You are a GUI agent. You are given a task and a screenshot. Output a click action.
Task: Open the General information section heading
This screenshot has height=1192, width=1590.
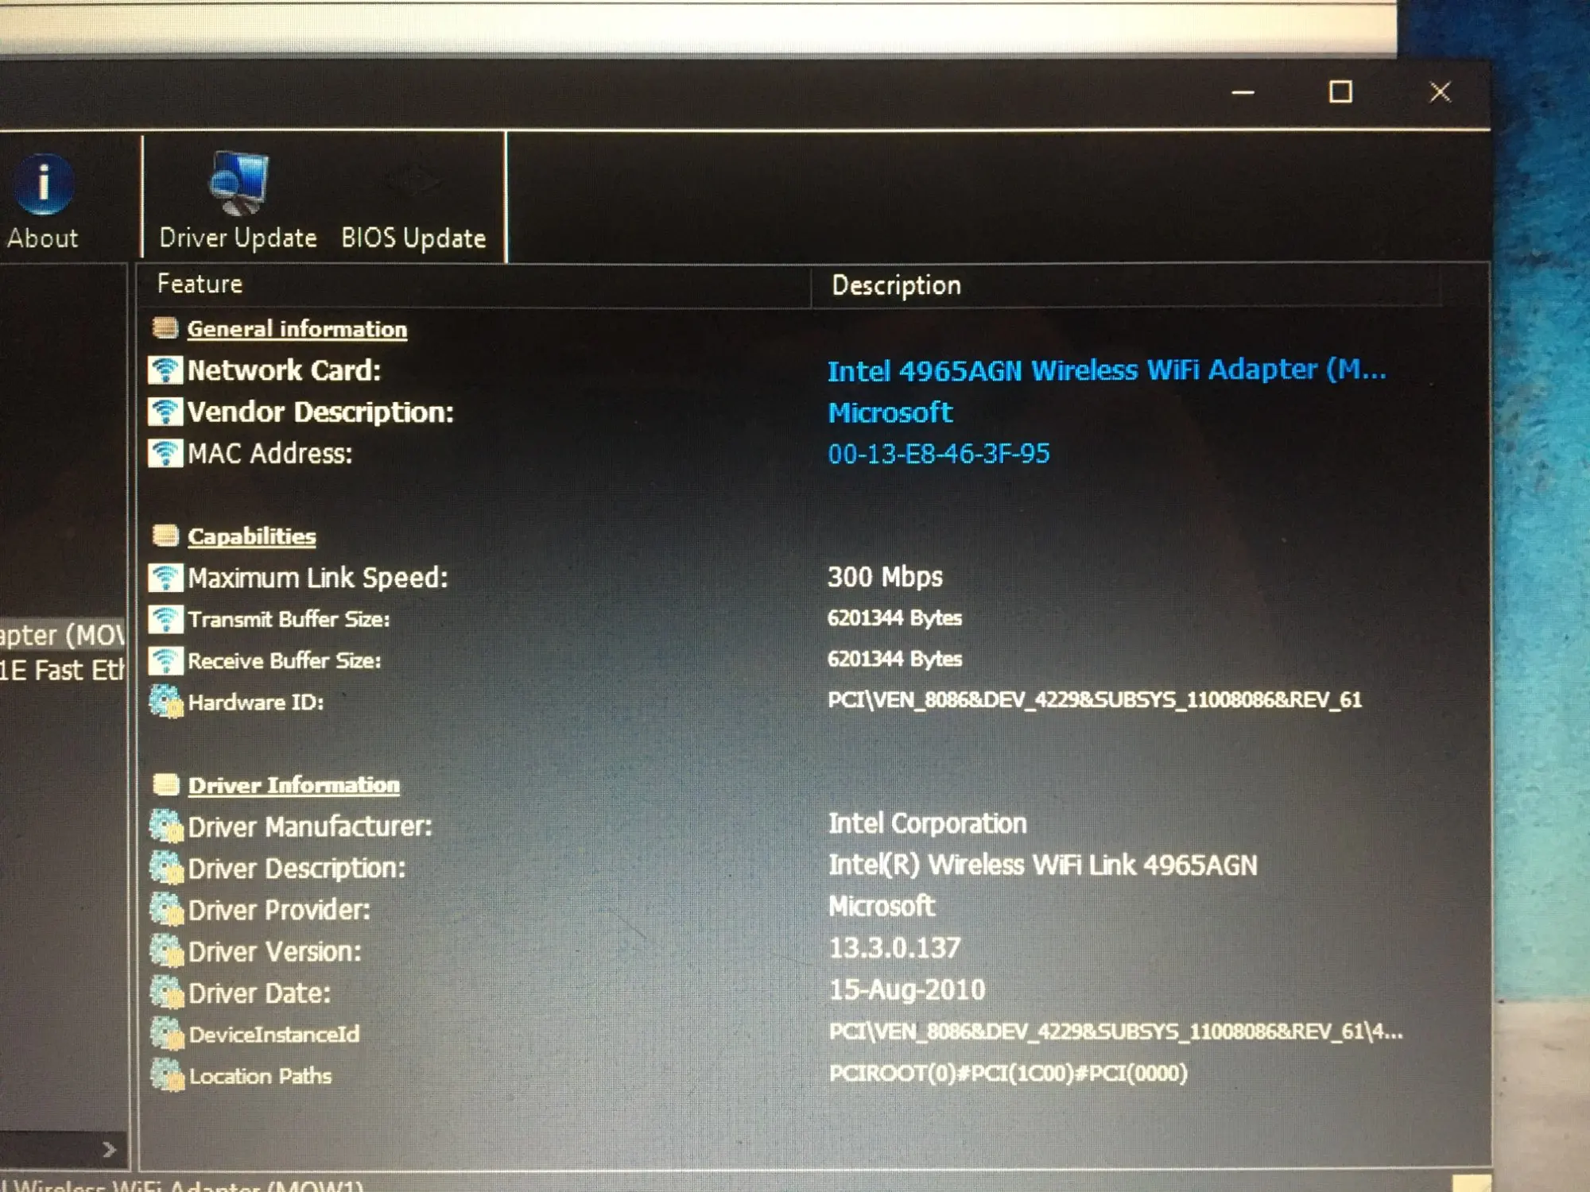click(x=297, y=329)
